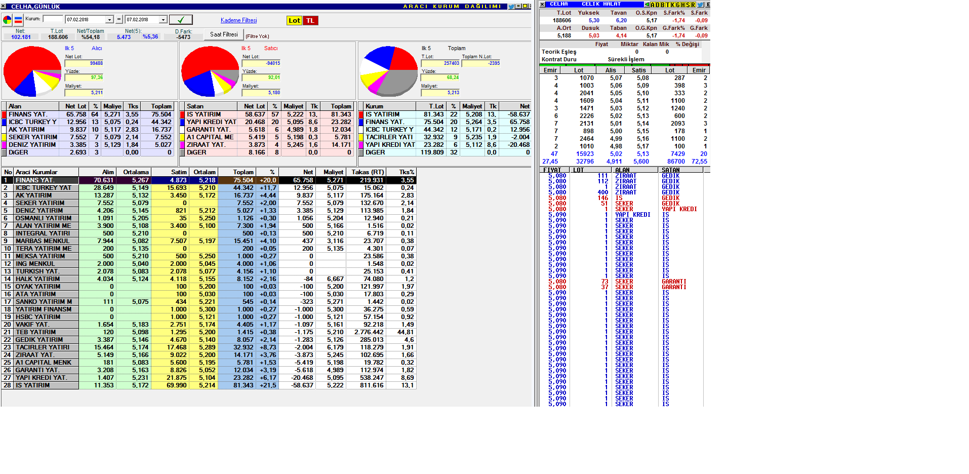Screen dimensions: 969x474
Task: Click blue swatch beside ICBC TURKEY Y in Alan table
Action: 4,122
